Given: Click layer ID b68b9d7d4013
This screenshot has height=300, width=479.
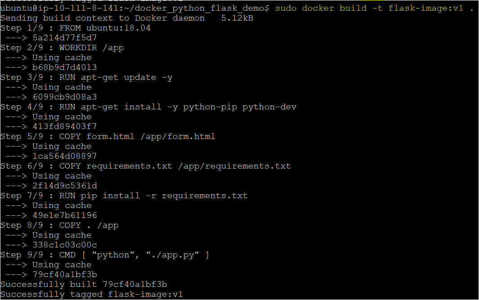Looking at the screenshot, I should click(x=65, y=67).
